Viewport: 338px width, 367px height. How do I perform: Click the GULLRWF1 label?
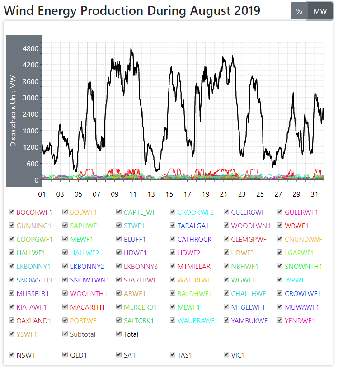(301, 212)
